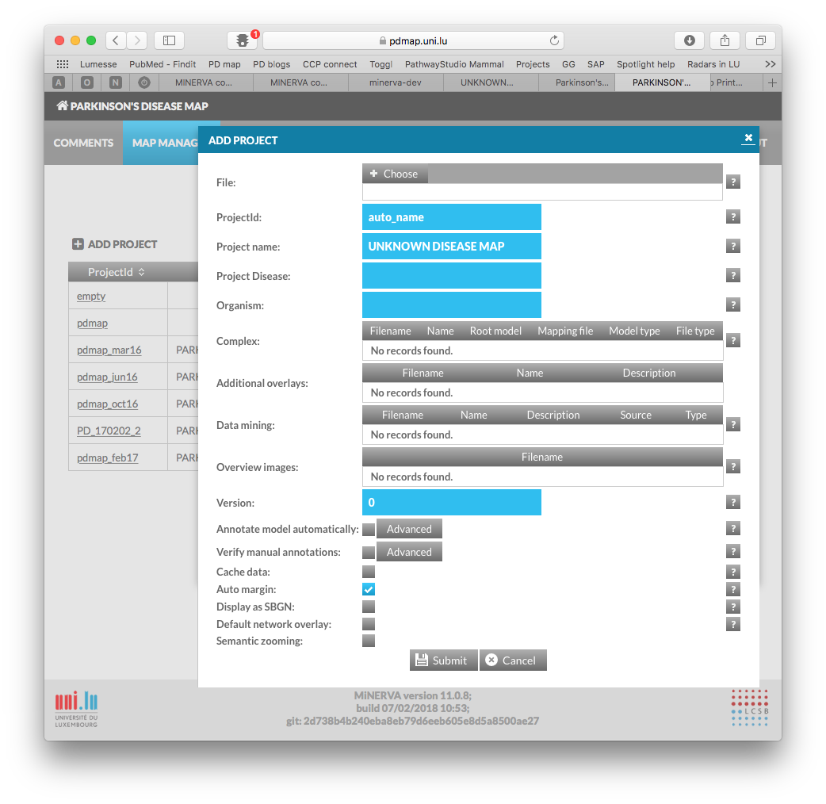Open the PubMed - Findit bookmark

[x=163, y=63]
